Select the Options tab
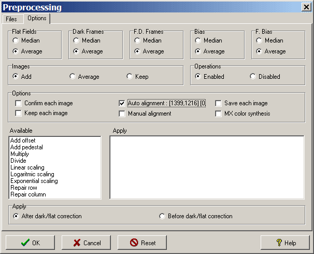The image size is (314, 254). [37, 18]
